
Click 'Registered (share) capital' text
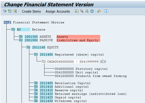point(79,55)
